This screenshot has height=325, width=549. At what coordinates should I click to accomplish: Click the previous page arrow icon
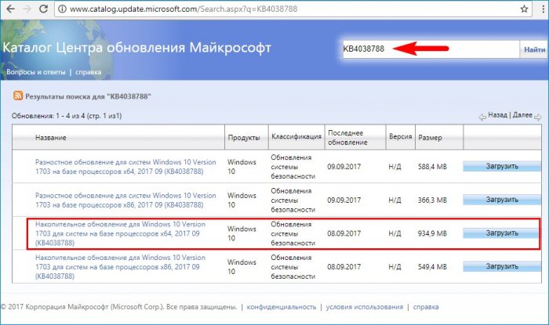tap(482, 117)
